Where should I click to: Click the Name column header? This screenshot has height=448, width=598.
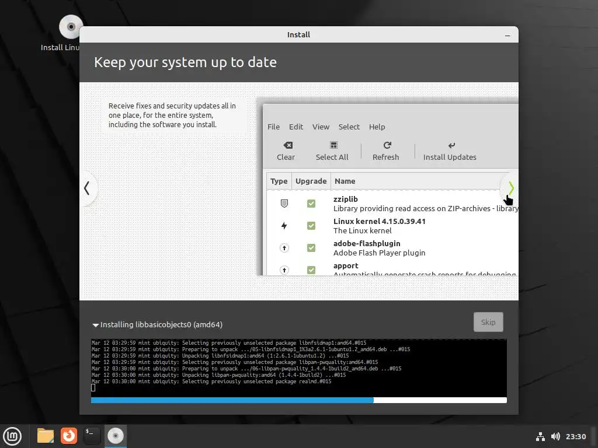coord(345,181)
